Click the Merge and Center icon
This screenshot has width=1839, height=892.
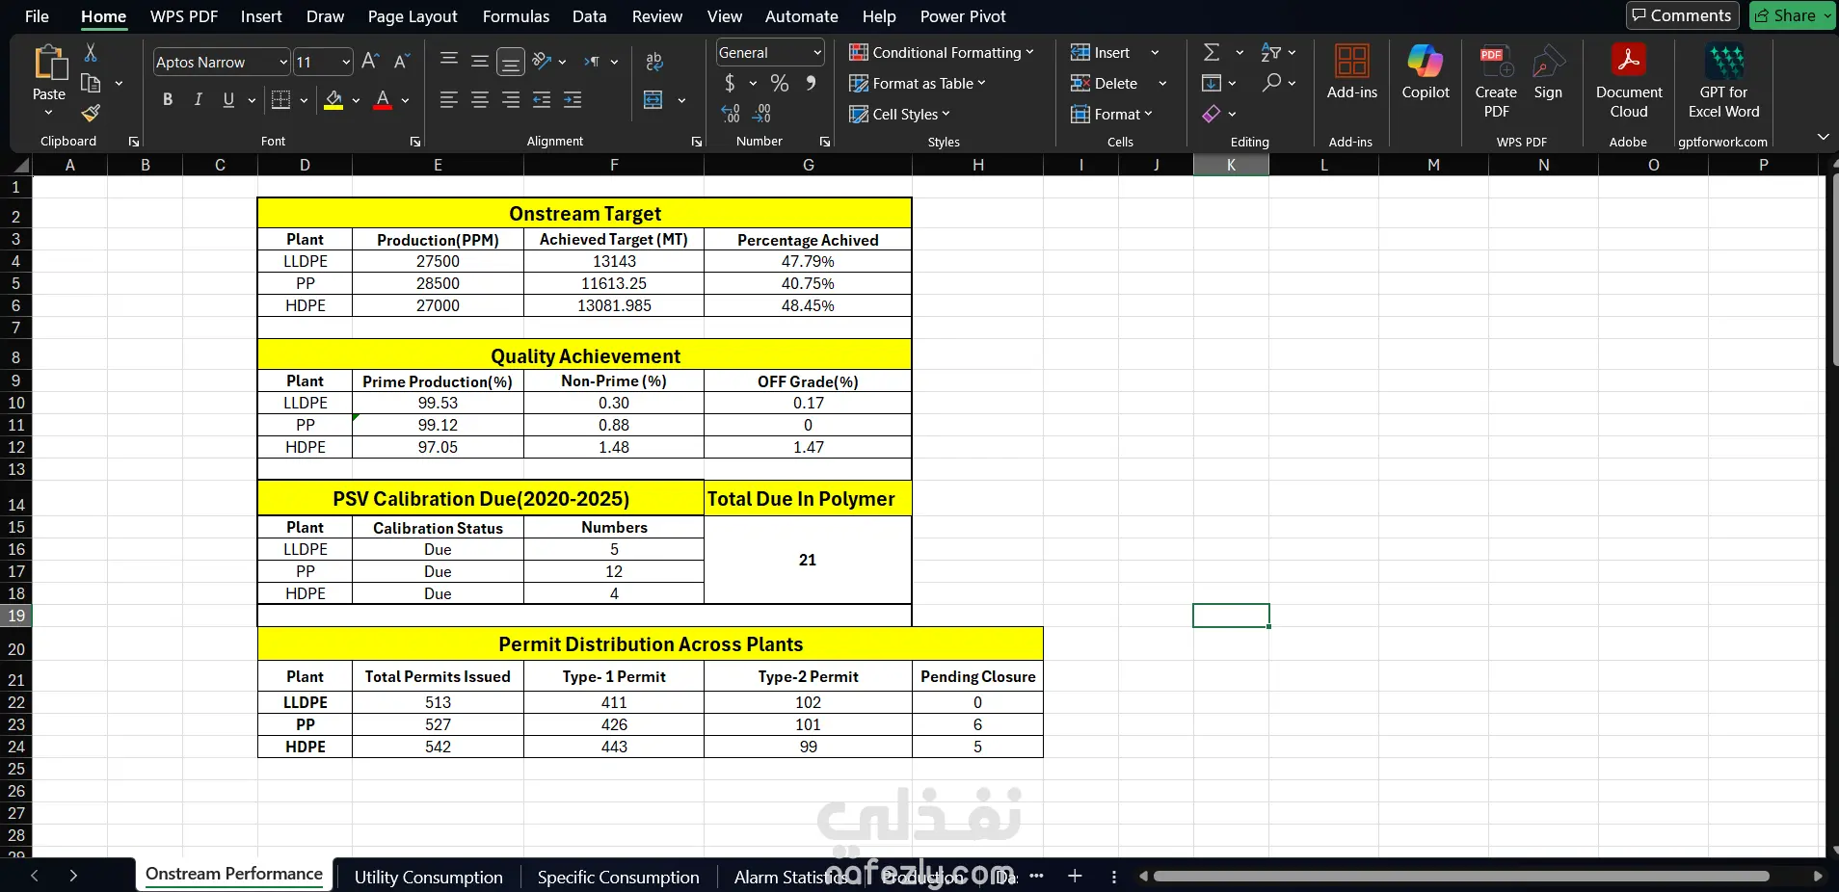[x=653, y=100]
